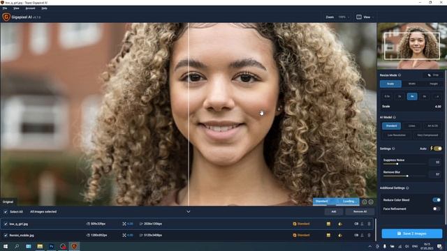
Task: Uncheck the low_q_girl.jpg checkbox
Action: click(6, 224)
